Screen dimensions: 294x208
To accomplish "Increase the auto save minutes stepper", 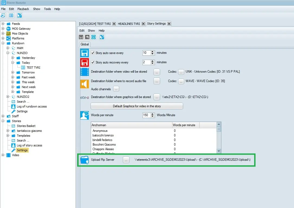I will (153, 52).
